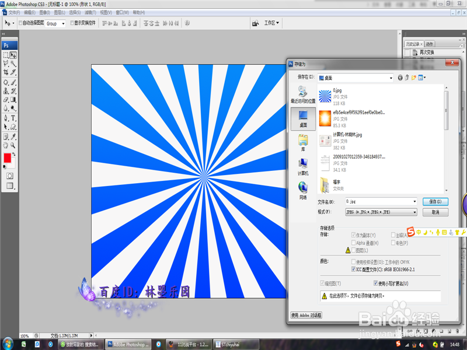Image resolution: width=467 pixels, height=350 pixels.
Task: Select the Eraser tool
Action: (x=6, y=99)
